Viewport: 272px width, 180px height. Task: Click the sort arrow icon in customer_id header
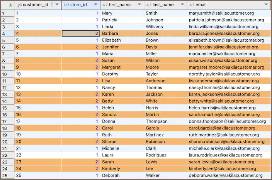coord(52,5)
